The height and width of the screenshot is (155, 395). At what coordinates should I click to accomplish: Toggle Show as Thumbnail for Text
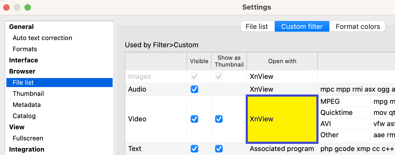pyautogui.click(x=219, y=149)
